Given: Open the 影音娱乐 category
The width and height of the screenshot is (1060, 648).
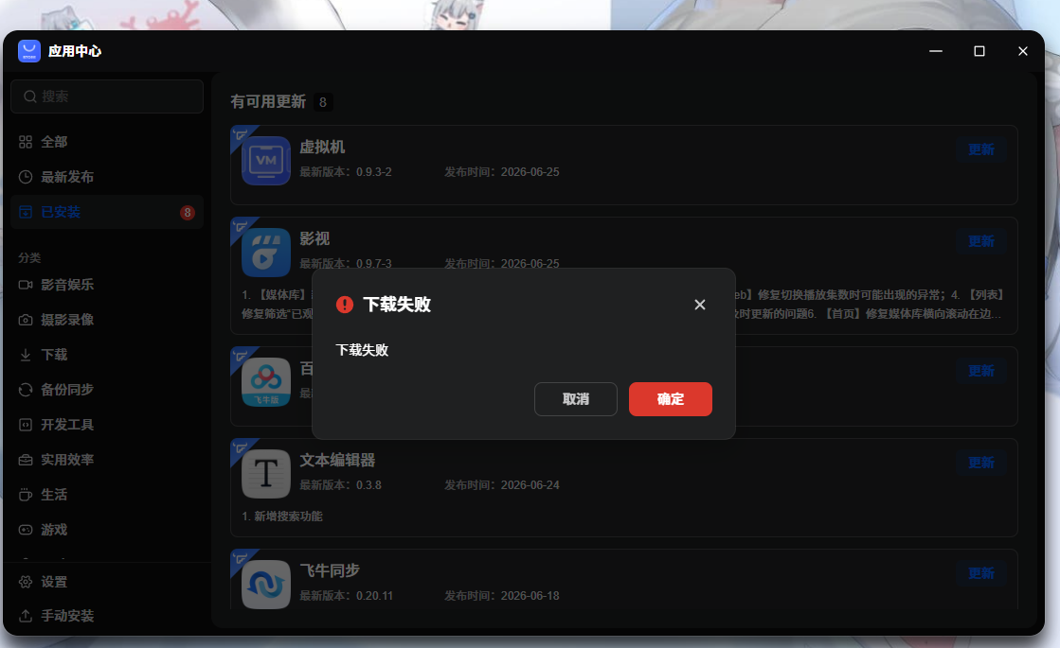Looking at the screenshot, I should pos(107,285).
